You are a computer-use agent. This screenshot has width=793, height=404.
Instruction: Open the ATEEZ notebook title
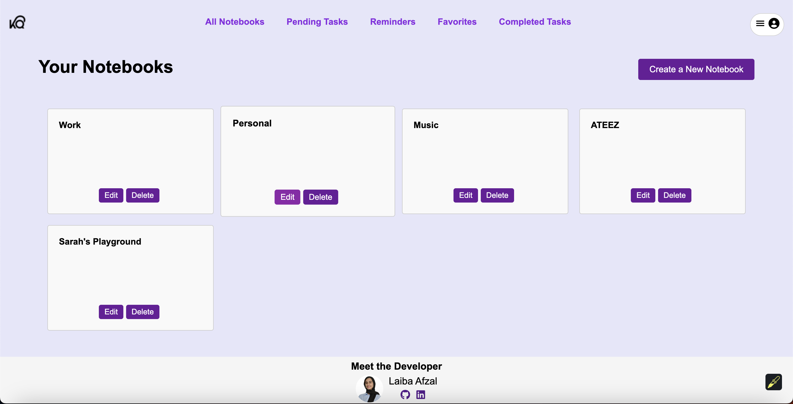click(605, 125)
